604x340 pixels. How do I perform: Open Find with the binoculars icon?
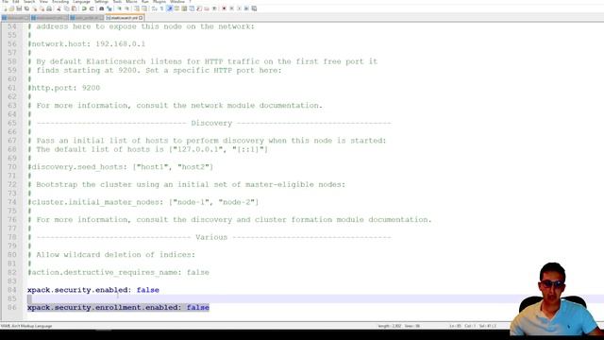coord(101,8)
